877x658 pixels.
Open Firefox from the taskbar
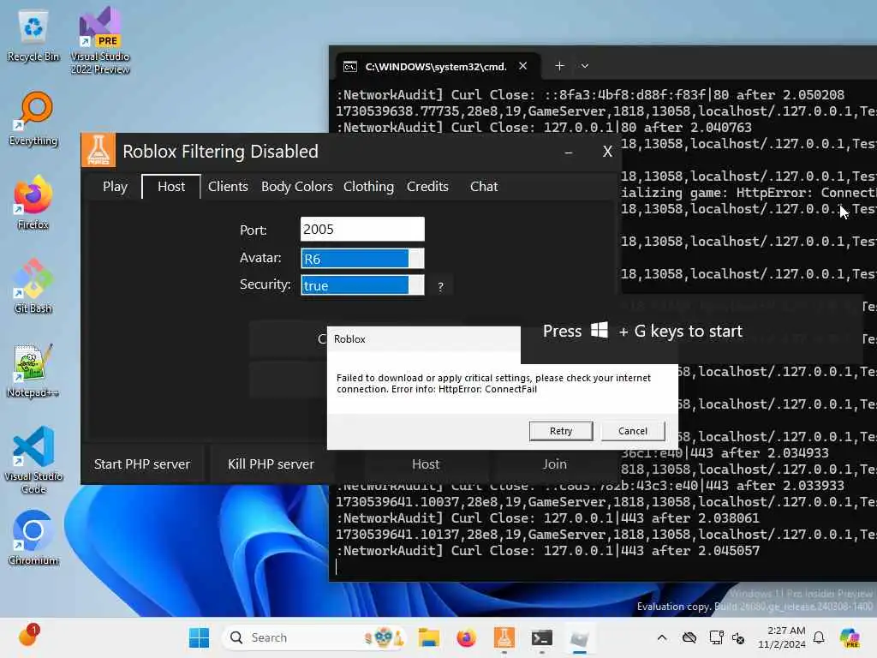tap(466, 637)
